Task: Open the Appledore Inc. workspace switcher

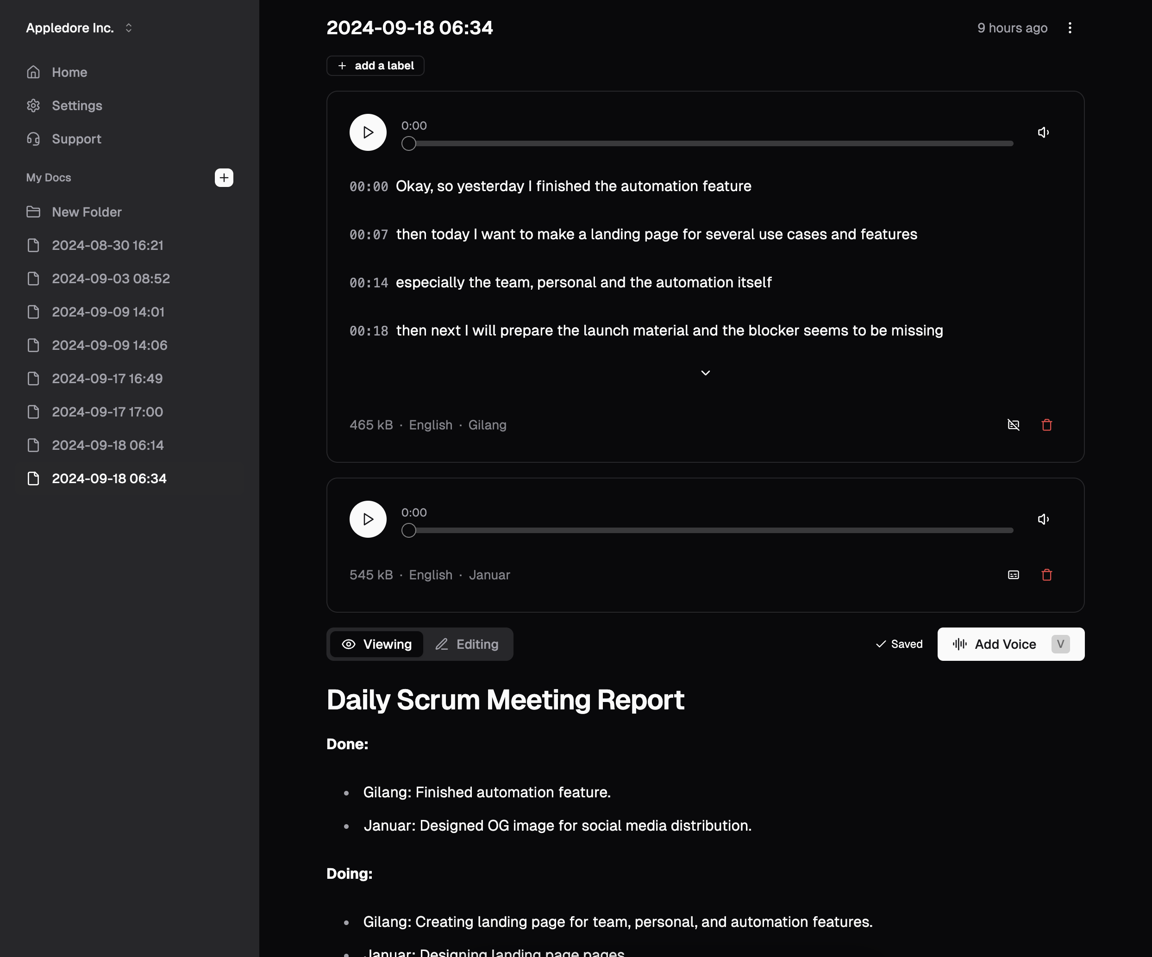Action: pyautogui.click(x=79, y=28)
